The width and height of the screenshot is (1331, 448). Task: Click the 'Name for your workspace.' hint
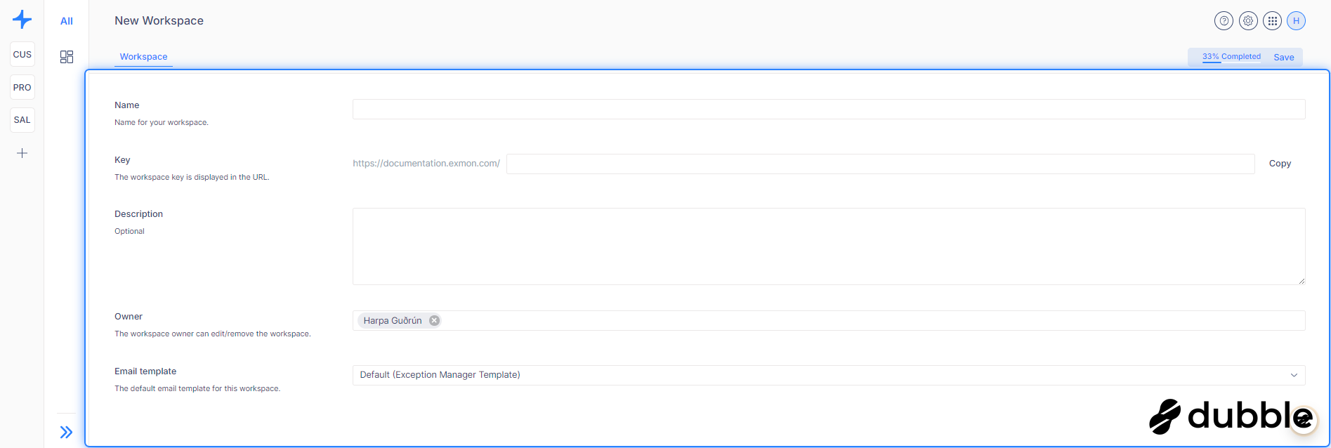click(162, 122)
